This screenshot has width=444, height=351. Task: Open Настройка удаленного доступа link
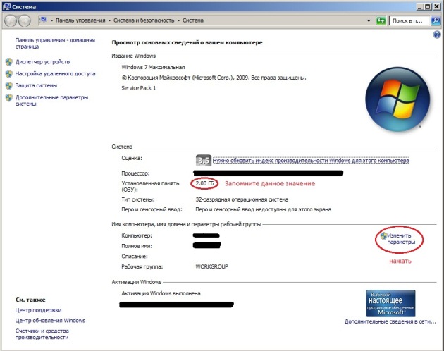[55, 74]
